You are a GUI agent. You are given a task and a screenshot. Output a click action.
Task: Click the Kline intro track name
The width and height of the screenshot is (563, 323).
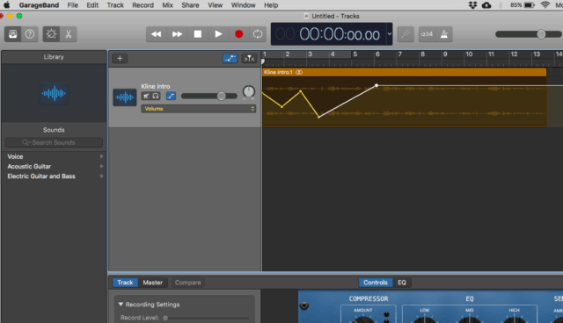click(156, 86)
